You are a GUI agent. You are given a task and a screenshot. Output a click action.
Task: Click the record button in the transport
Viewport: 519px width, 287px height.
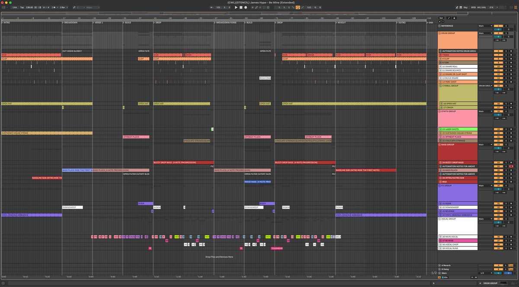245,7
